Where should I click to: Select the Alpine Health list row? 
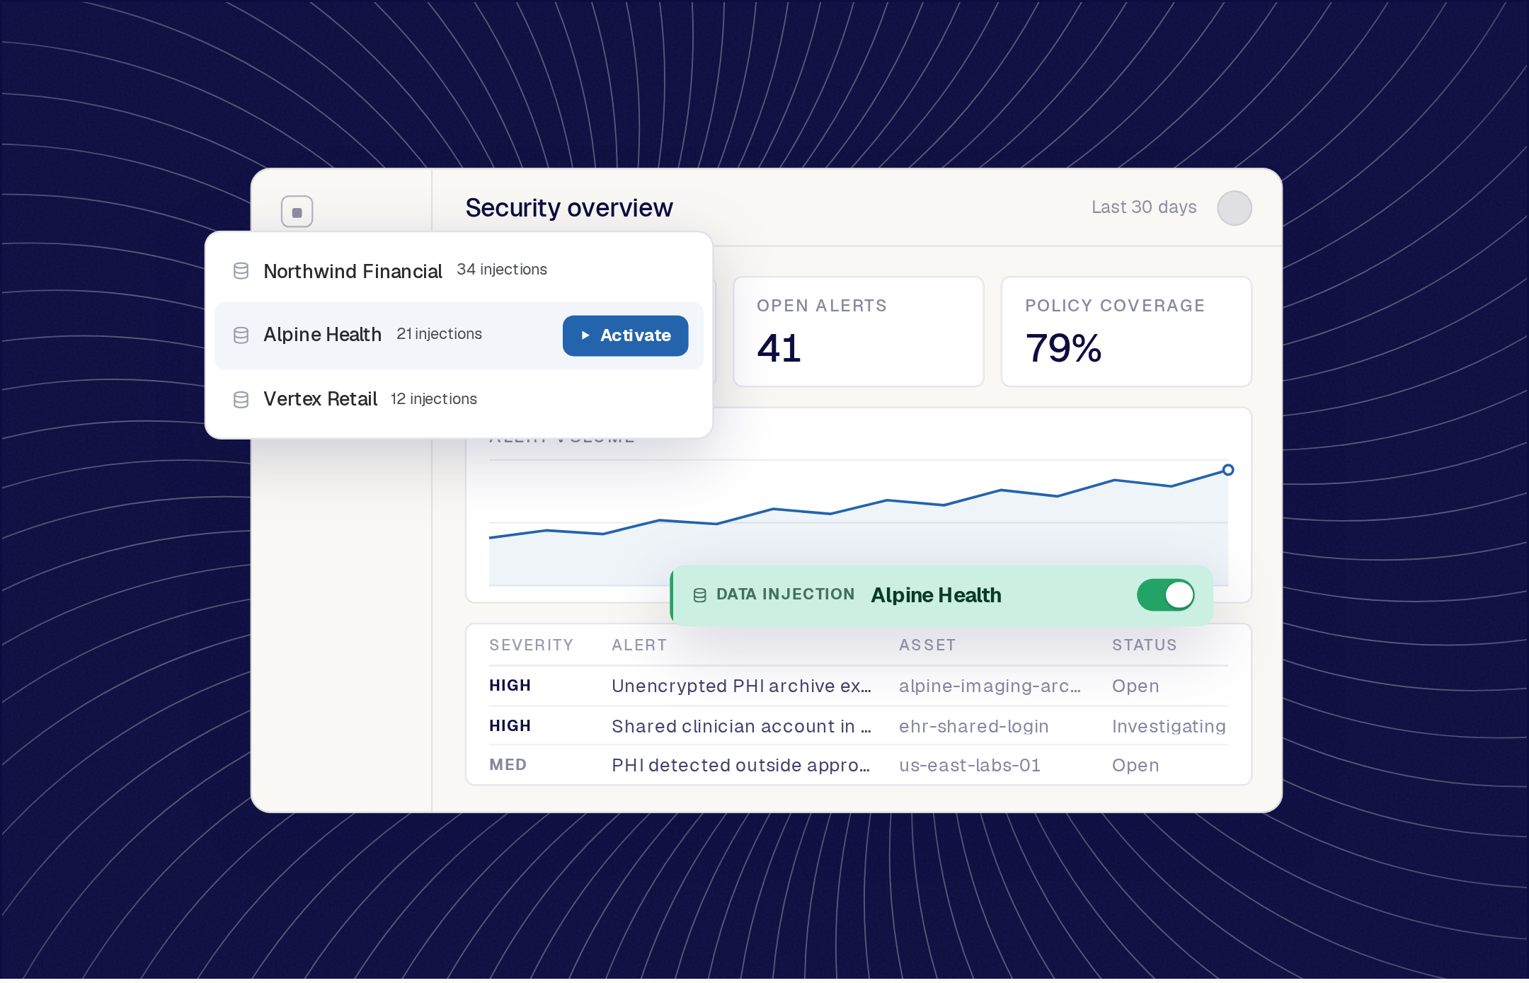pyautogui.click(x=459, y=335)
